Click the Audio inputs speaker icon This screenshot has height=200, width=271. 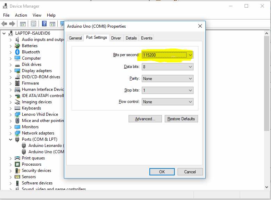pyautogui.click(x=17, y=40)
